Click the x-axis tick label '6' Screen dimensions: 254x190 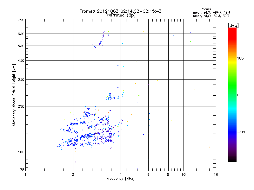[x=148, y=174]
